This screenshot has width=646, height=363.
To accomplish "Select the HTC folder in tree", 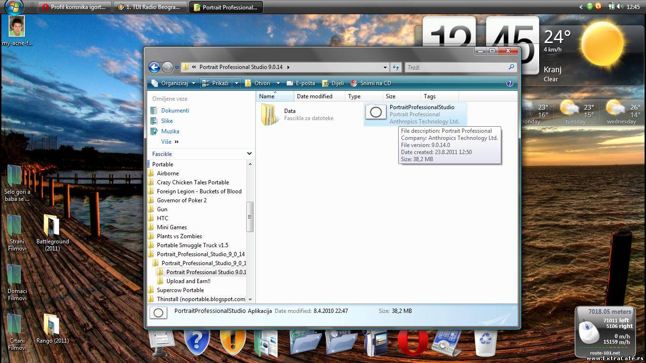I will click(163, 218).
